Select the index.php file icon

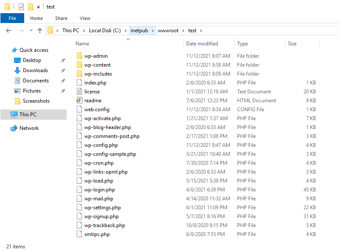(x=79, y=83)
